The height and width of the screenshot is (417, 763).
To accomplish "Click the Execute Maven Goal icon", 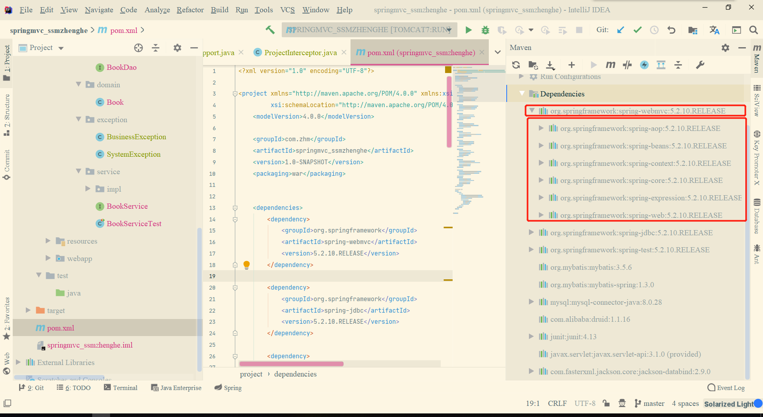I will point(610,65).
